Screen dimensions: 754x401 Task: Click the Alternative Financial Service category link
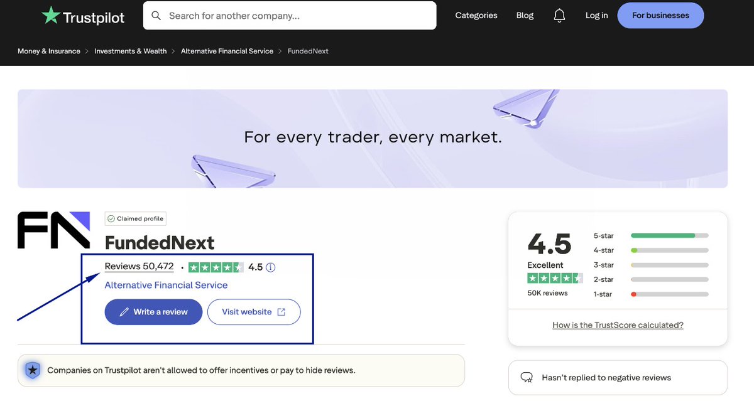coord(166,285)
